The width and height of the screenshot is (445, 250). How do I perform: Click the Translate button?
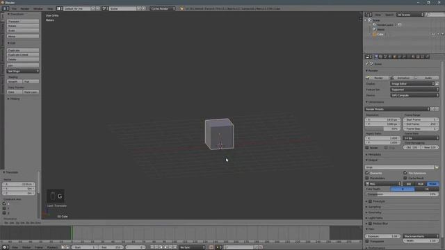23,22
